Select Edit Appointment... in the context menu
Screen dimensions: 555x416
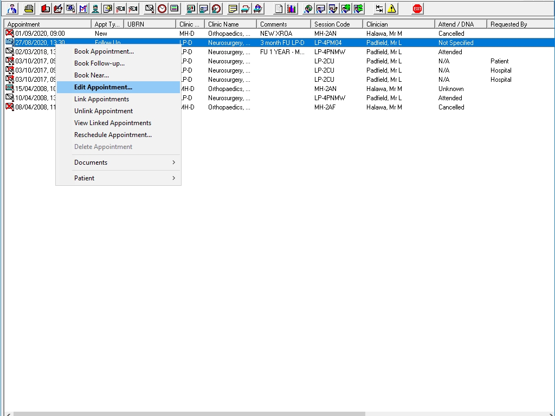pos(118,87)
